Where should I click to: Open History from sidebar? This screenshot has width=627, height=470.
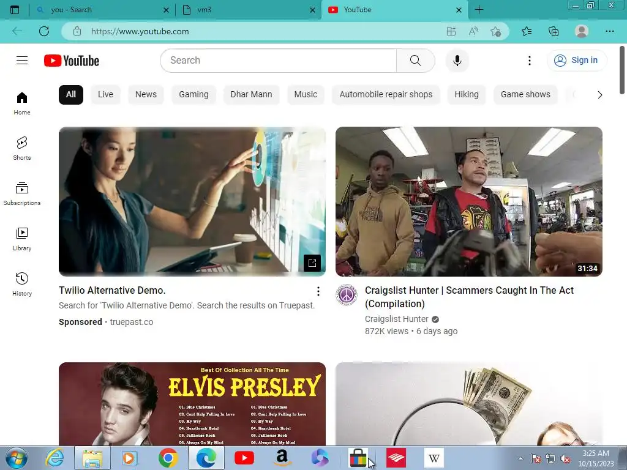coord(22,284)
